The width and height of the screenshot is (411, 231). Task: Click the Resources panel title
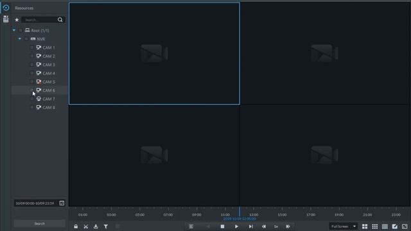24,8
